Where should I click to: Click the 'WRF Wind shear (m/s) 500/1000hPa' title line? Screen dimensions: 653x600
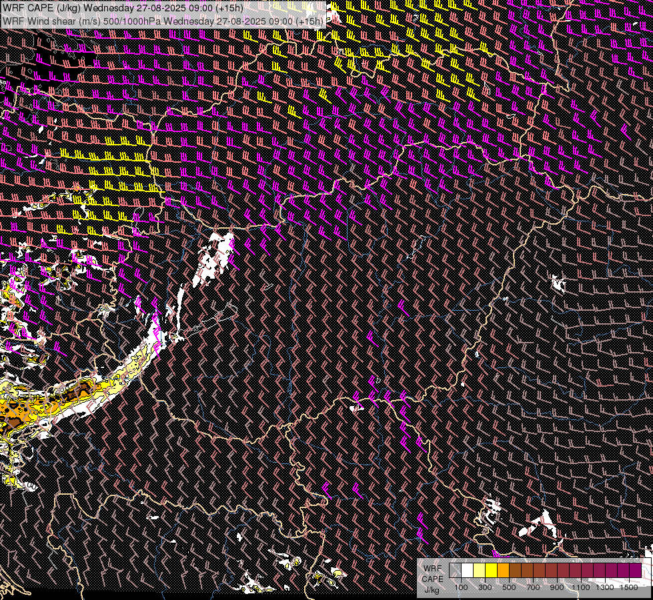pyautogui.click(x=163, y=21)
